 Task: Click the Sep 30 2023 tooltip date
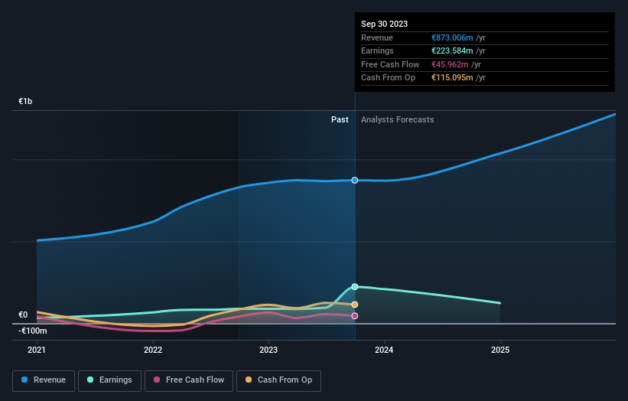384,24
